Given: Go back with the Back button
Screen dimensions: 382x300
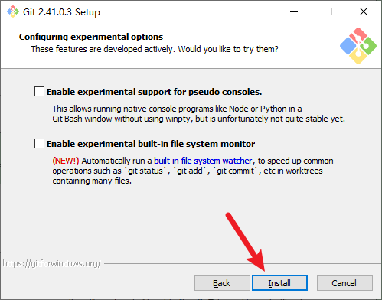Looking at the screenshot, I should coord(222,283).
